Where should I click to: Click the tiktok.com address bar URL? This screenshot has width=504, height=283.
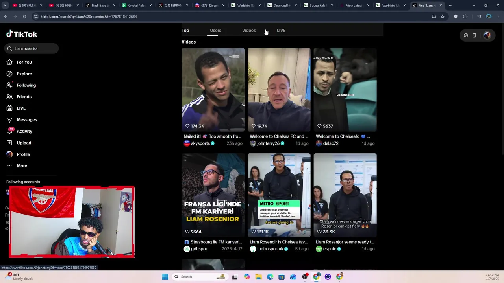(x=89, y=17)
